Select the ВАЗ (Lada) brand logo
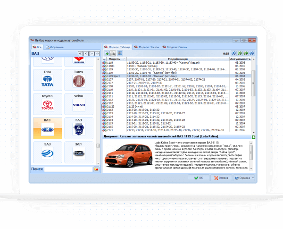This screenshot has height=229, width=283. pos(48,129)
